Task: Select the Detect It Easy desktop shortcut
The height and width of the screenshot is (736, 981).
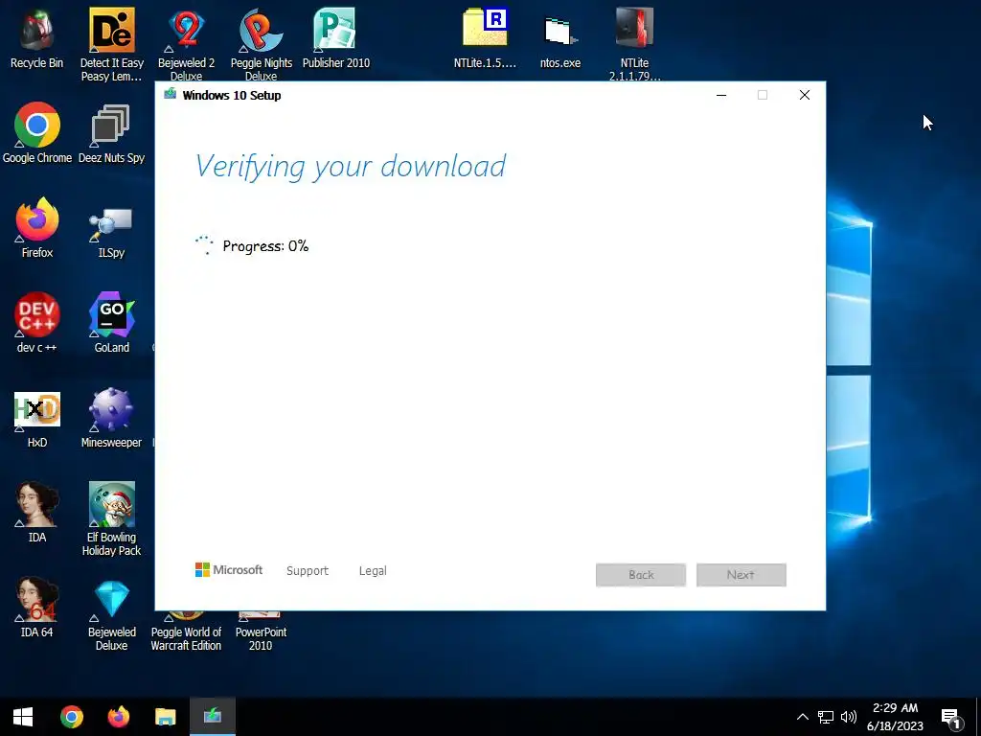Action: point(111,44)
